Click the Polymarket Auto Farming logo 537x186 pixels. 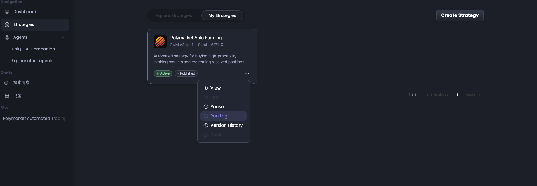160,42
